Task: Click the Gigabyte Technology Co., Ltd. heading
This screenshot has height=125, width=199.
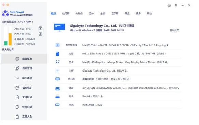Action: pyautogui.click(x=102, y=26)
